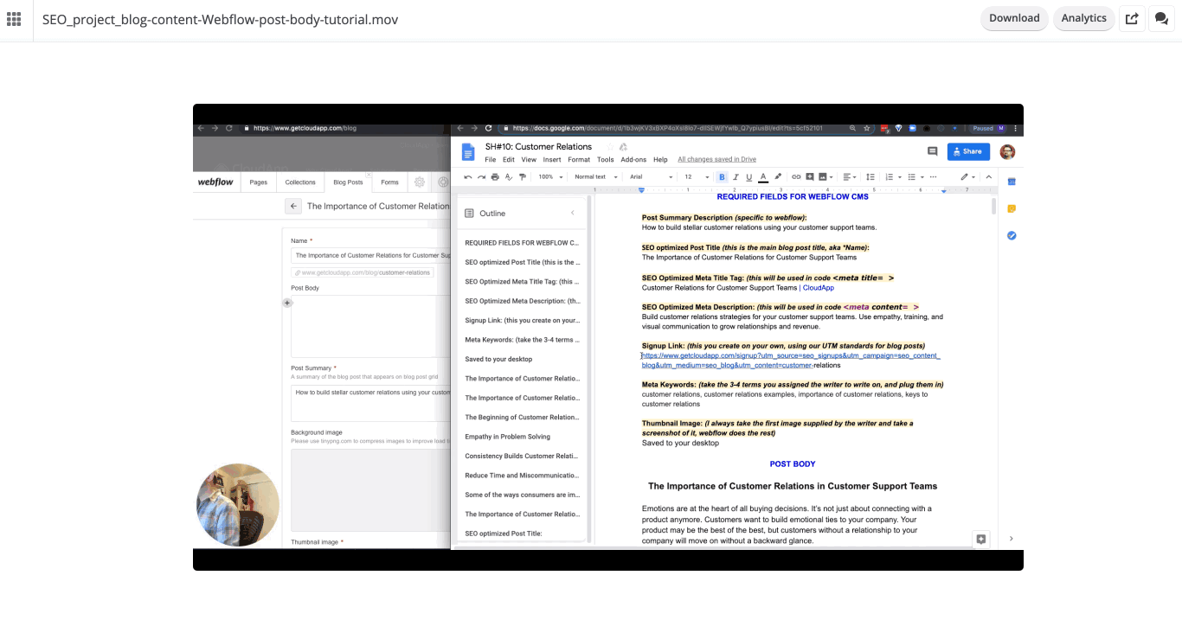Open the Webflow Forms tab
This screenshot has height=620, width=1182.
coord(389,182)
